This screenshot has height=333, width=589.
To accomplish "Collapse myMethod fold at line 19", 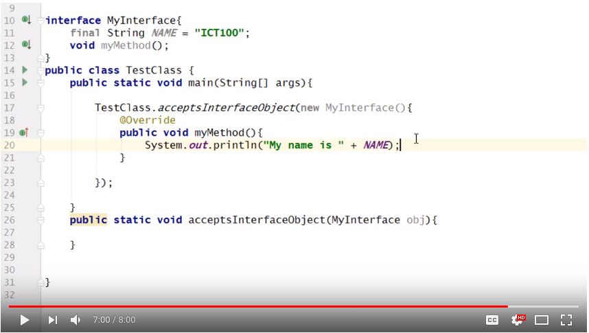I will coord(41,133).
